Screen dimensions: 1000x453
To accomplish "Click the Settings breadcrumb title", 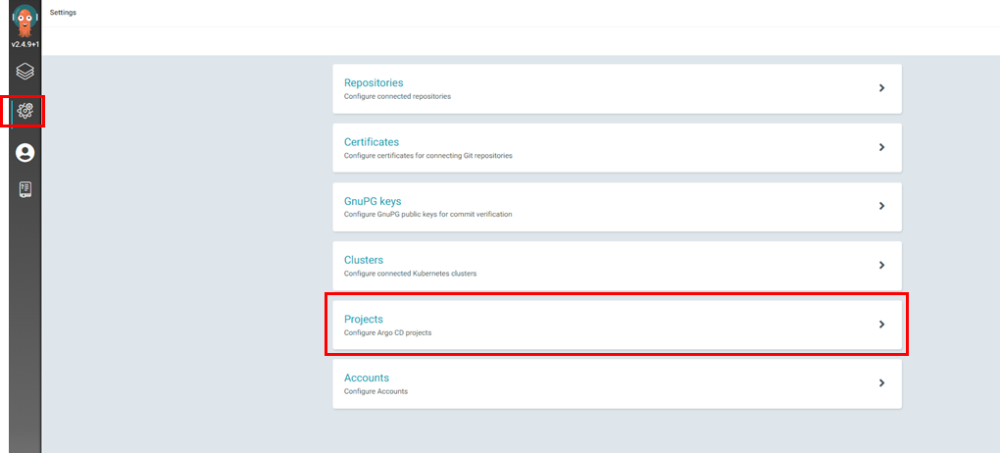I will 63,13.
